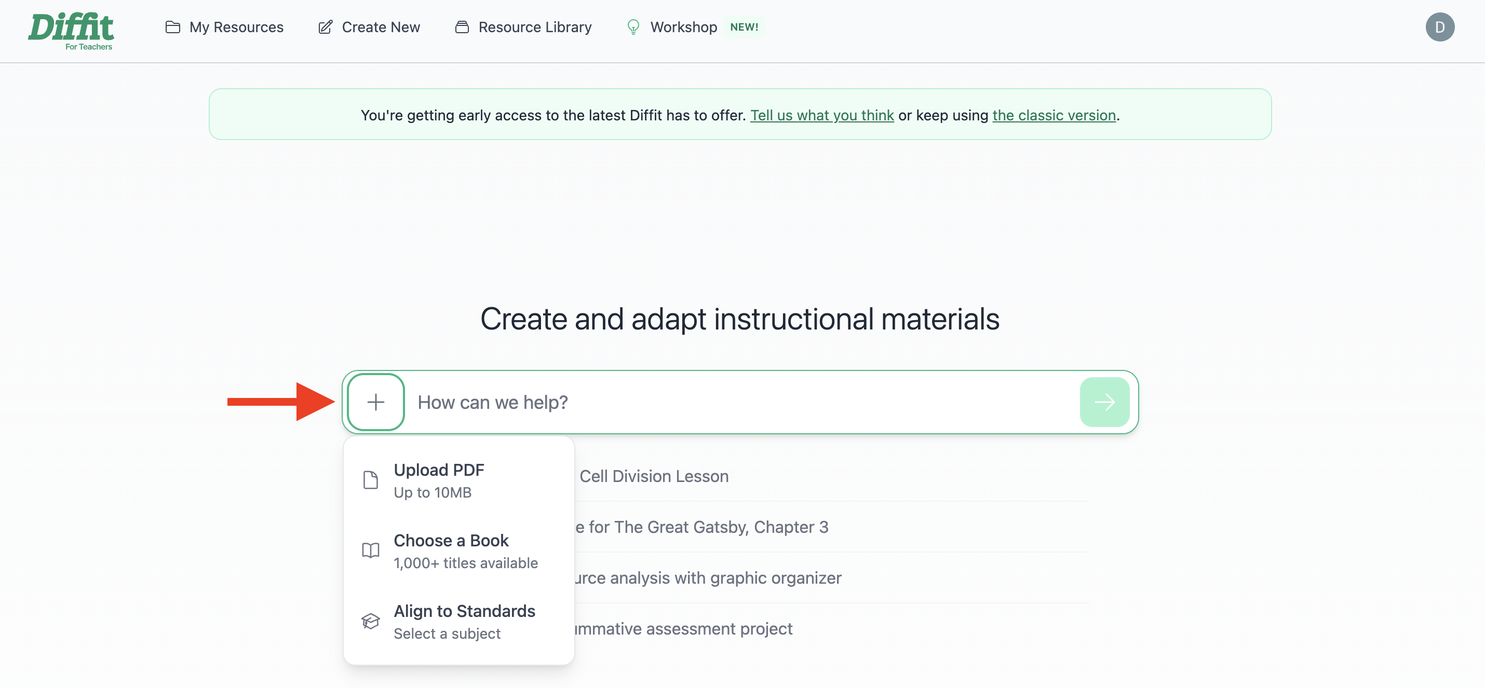Select Align to Standards from the popup menu
1485x688 pixels.
click(x=459, y=621)
